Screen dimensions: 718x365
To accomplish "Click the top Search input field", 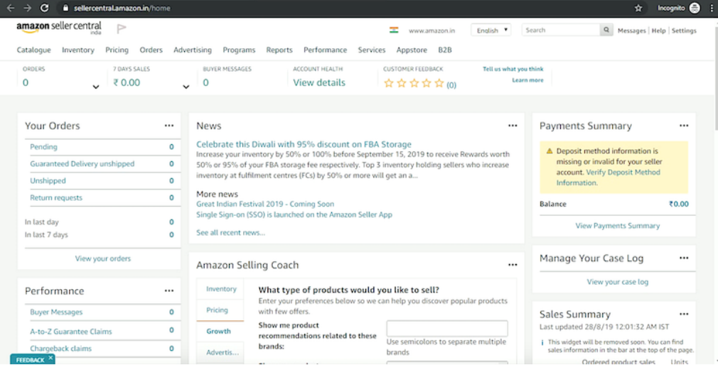I will tap(561, 30).
